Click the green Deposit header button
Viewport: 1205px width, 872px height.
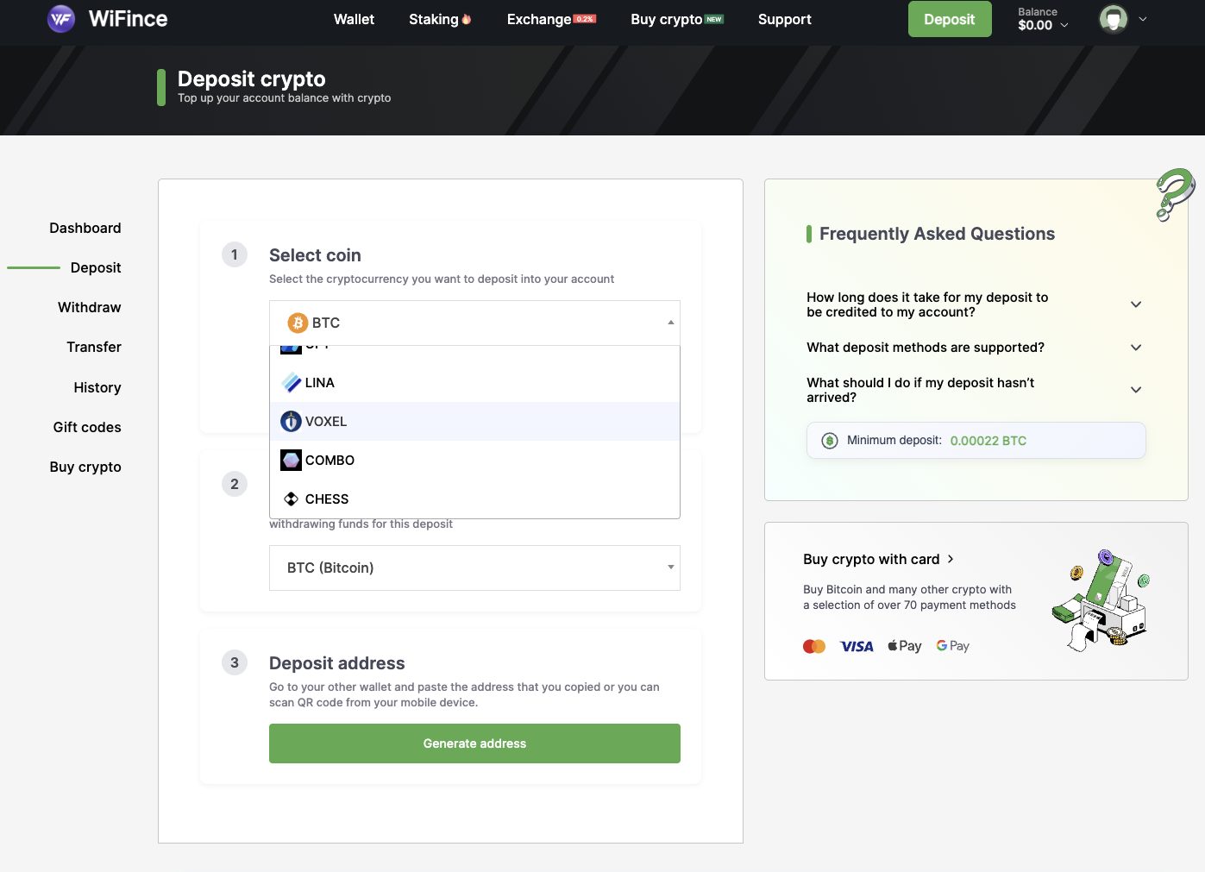(x=949, y=19)
